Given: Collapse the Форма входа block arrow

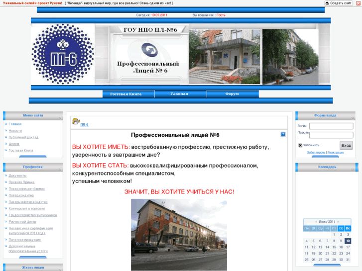Looking at the screenshot, I should tap(353, 118).
